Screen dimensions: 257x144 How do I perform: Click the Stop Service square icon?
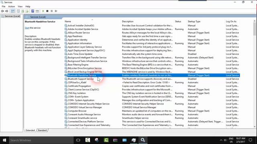47,11
